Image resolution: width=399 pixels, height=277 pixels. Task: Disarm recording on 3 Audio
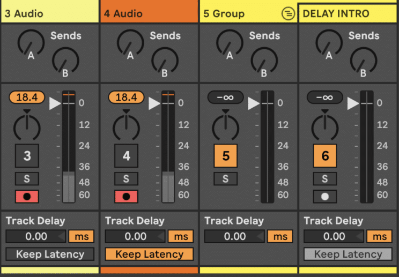27,197
